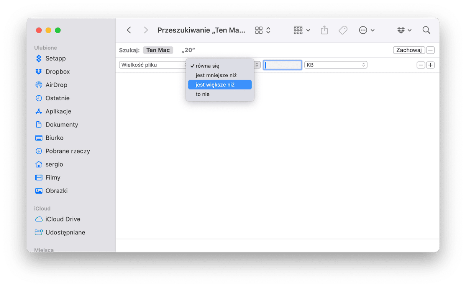The image size is (466, 287).
Task: Open the grouping options dropdown
Action: coord(302,30)
